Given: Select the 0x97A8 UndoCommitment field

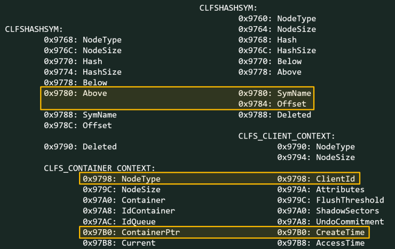Looking at the screenshot, I should click(x=330, y=221).
